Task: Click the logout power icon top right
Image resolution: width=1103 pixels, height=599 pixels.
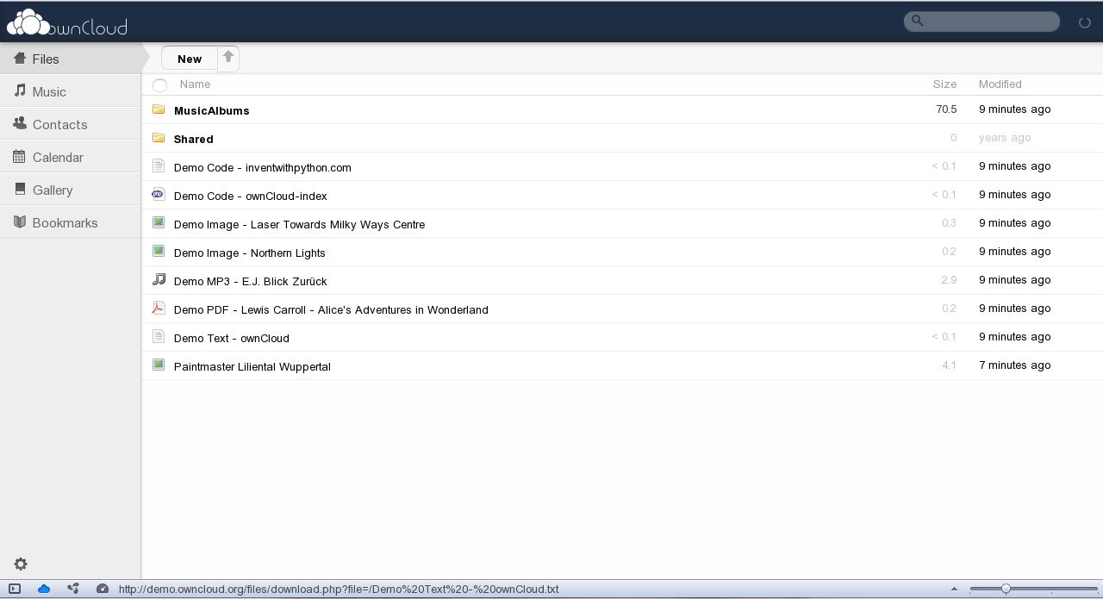Action: [x=1084, y=22]
